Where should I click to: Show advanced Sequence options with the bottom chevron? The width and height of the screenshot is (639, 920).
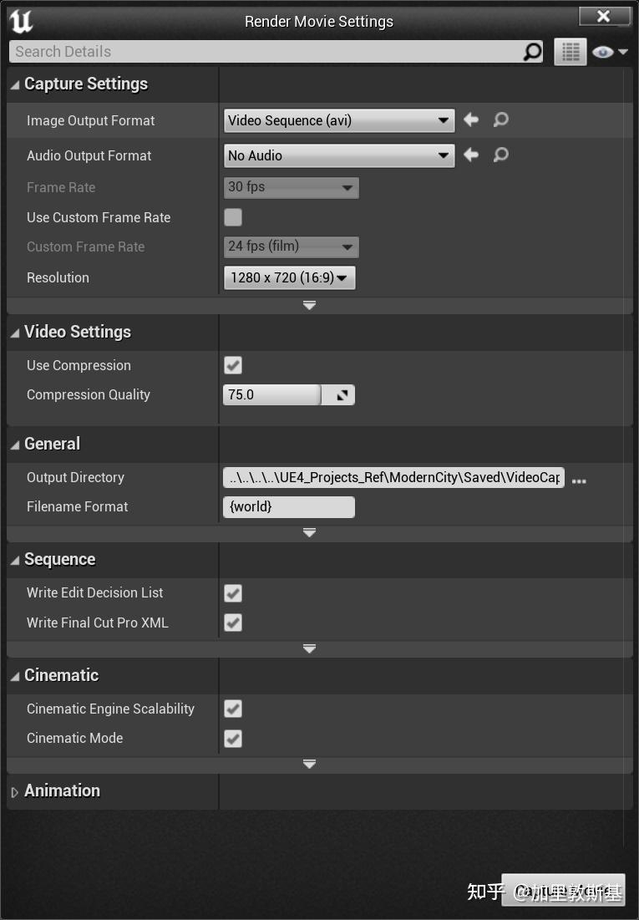click(x=309, y=648)
